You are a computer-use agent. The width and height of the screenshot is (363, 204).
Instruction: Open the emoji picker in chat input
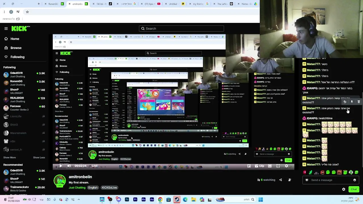click(354, 180)
